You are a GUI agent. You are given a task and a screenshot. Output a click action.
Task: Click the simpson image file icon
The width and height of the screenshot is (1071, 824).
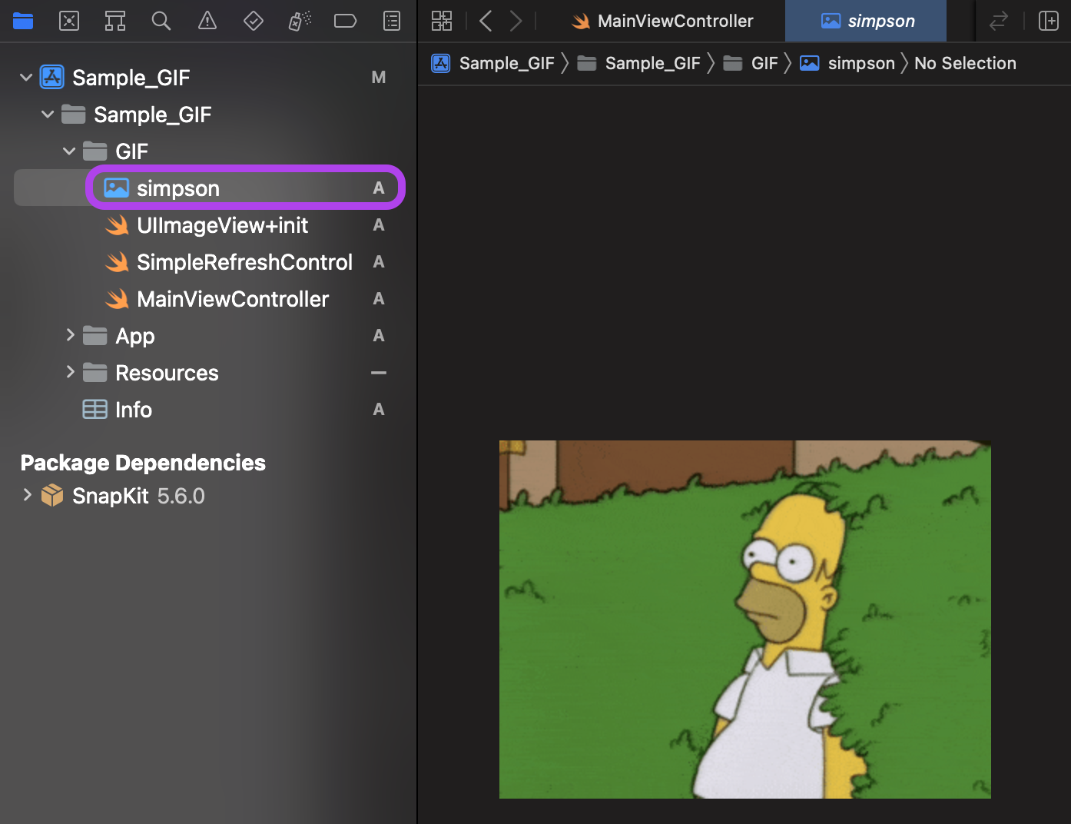[x=117, y=188]
